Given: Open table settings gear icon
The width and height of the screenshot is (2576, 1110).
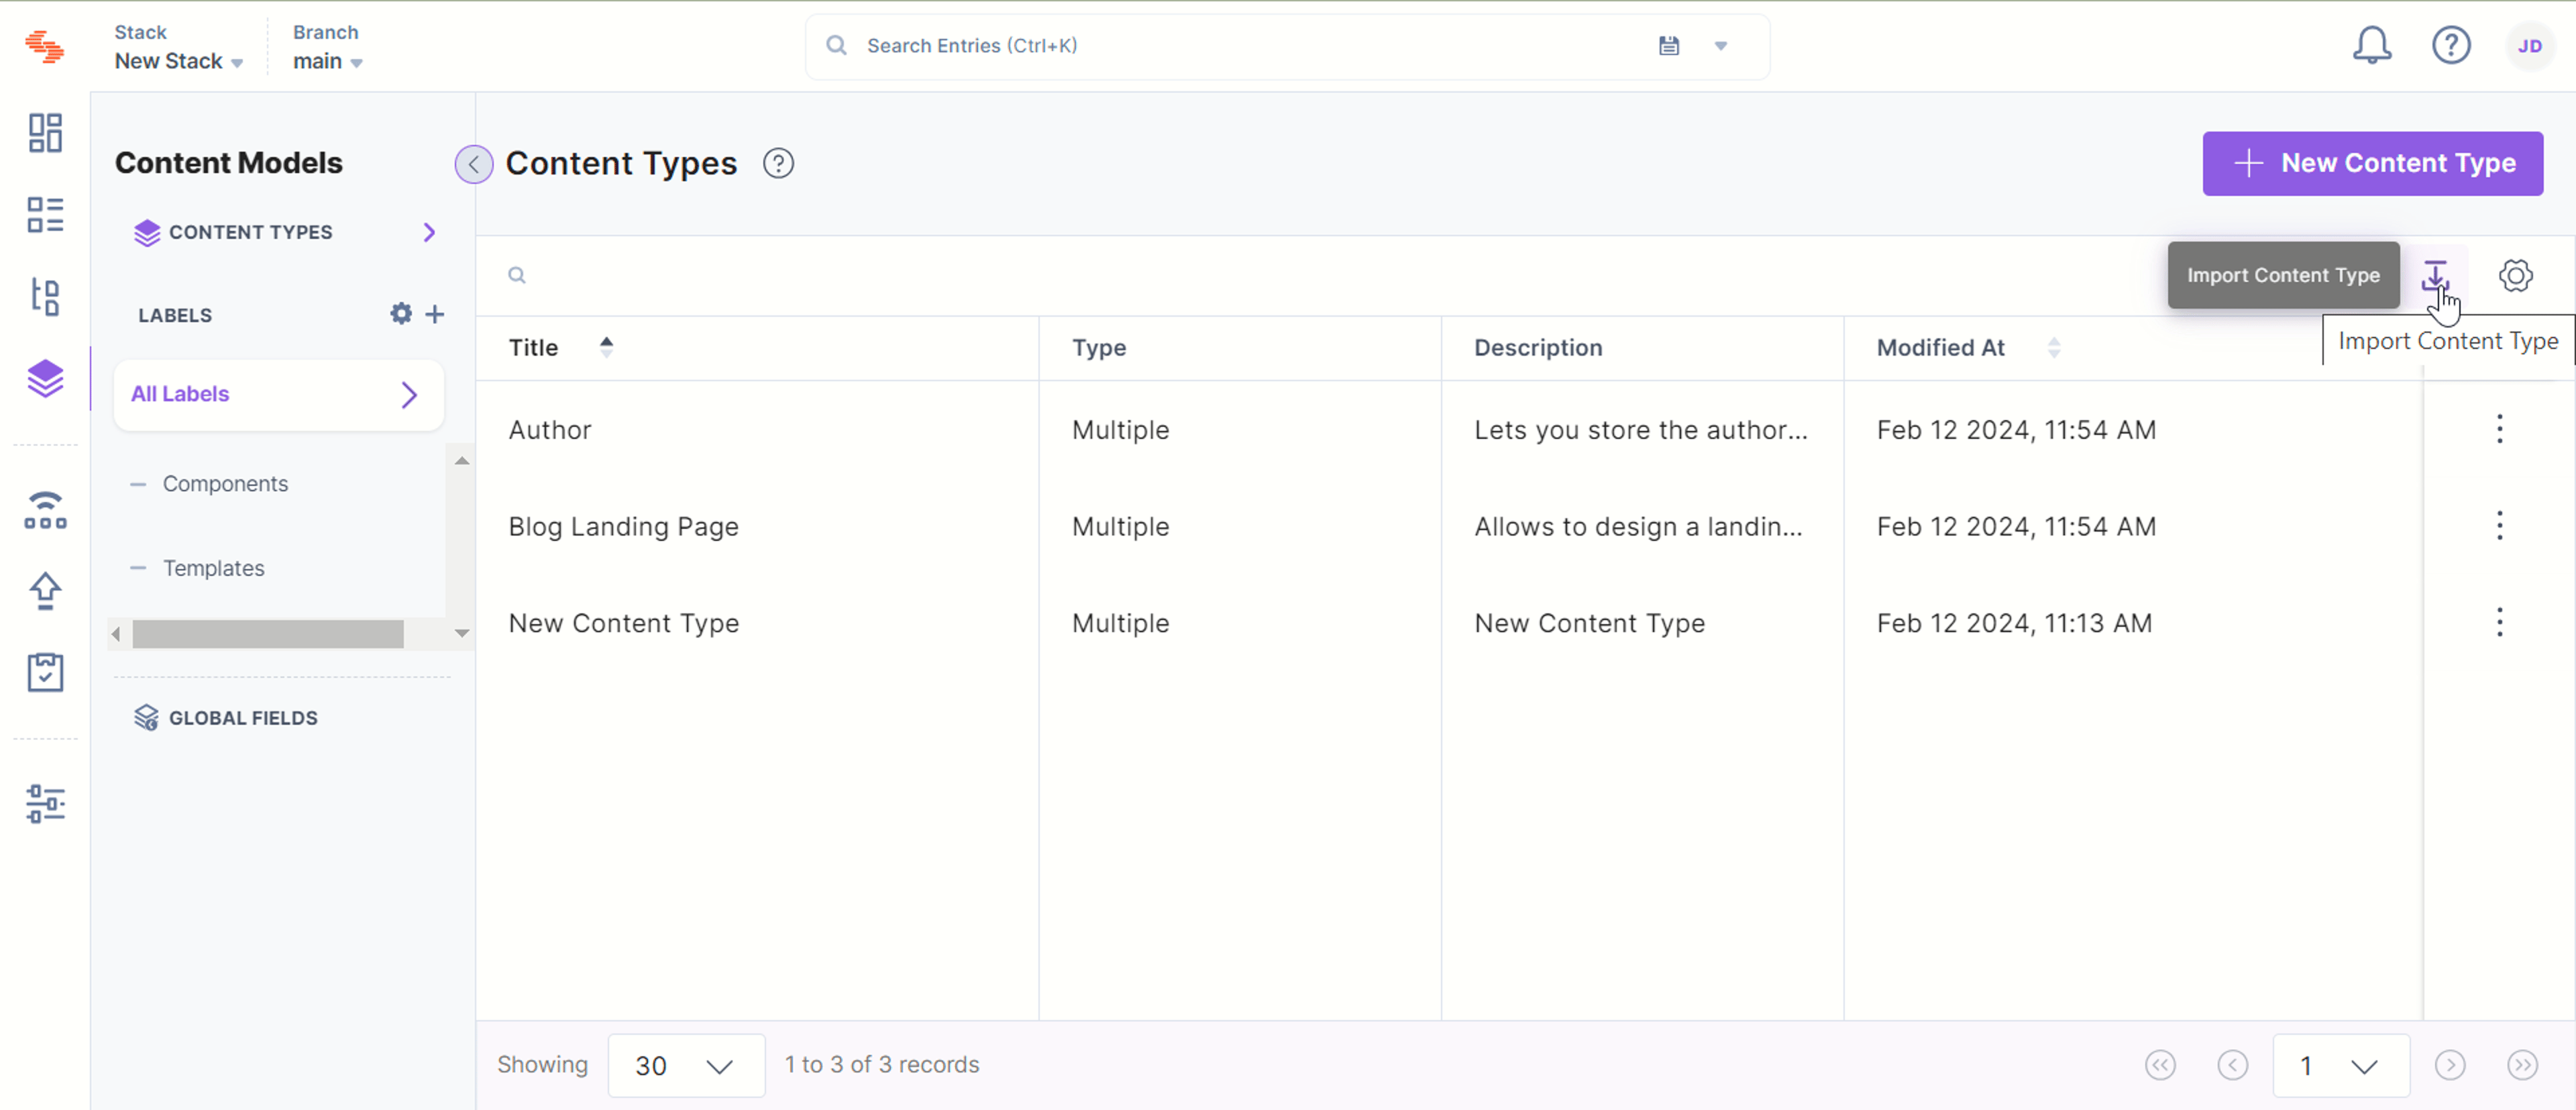Looking at the screenshot, I should (2515, 275).
